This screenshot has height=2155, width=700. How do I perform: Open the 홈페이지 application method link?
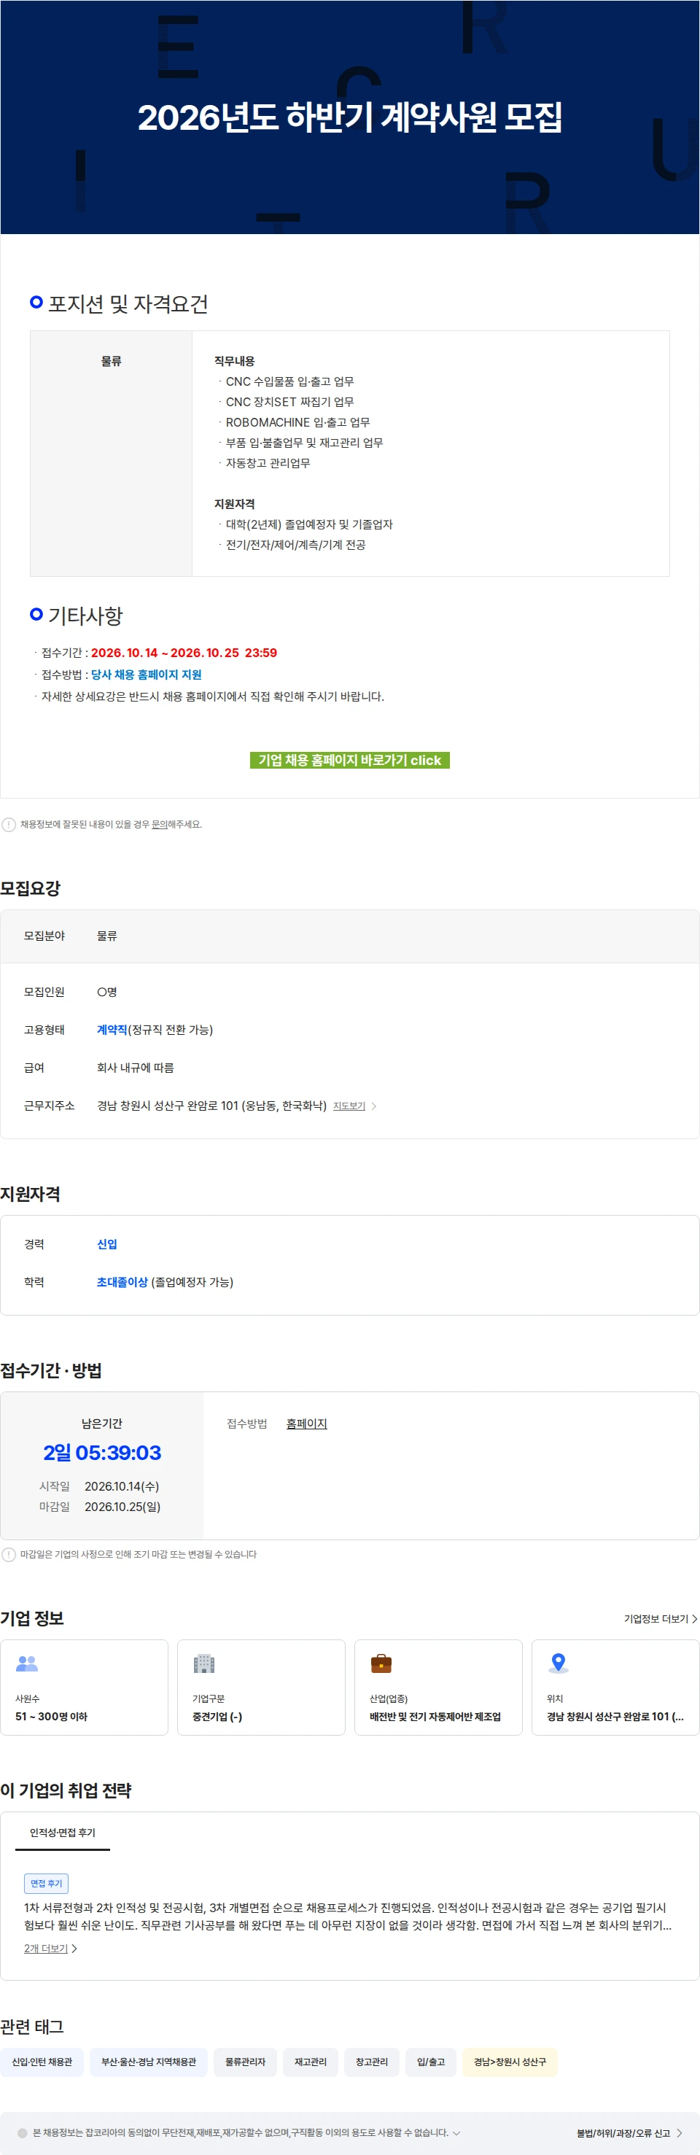[x=306, y=1423]
